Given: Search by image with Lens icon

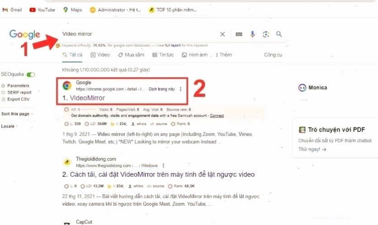Looking at the screenshot, I should point(266,34).
